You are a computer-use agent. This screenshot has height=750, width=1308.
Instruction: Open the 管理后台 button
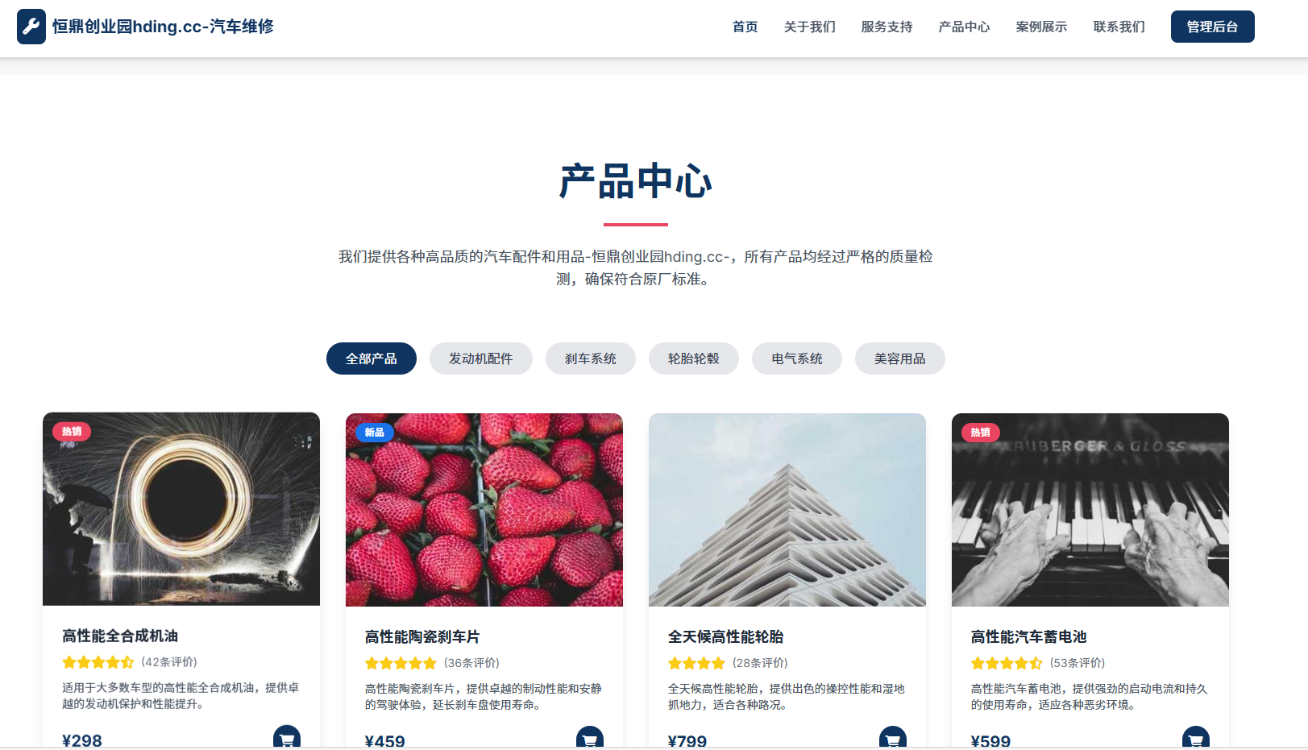click(1213, 27)
